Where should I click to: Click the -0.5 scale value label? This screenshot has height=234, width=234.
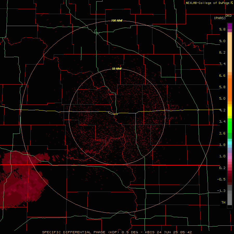[221, 179]
